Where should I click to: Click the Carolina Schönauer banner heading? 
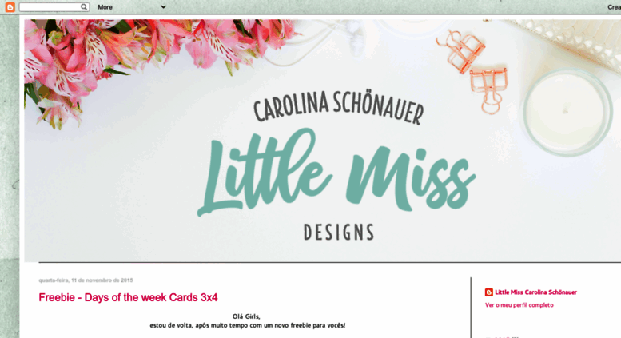pyautogui.click(x=339, y=107)
